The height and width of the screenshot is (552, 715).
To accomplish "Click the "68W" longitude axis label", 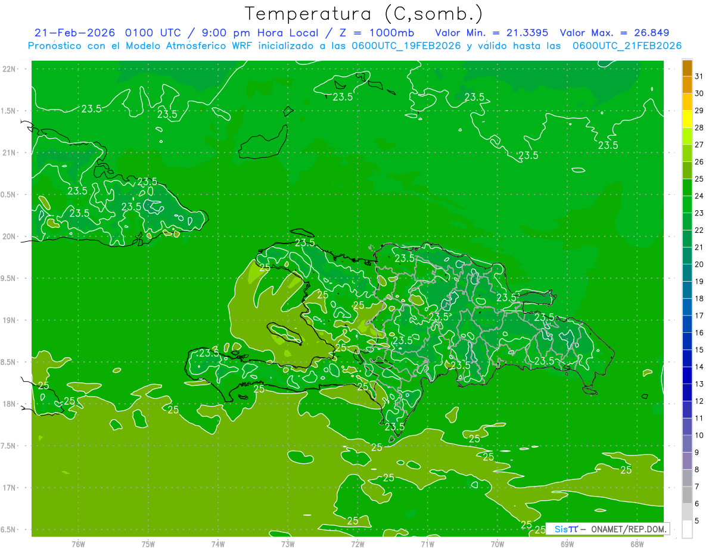I will (x=637, y=544).
